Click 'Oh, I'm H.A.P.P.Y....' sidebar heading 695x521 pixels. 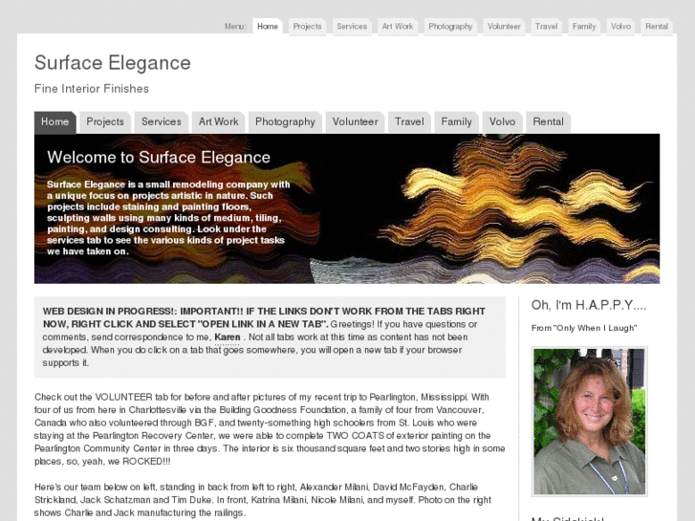tap(589, 305)
